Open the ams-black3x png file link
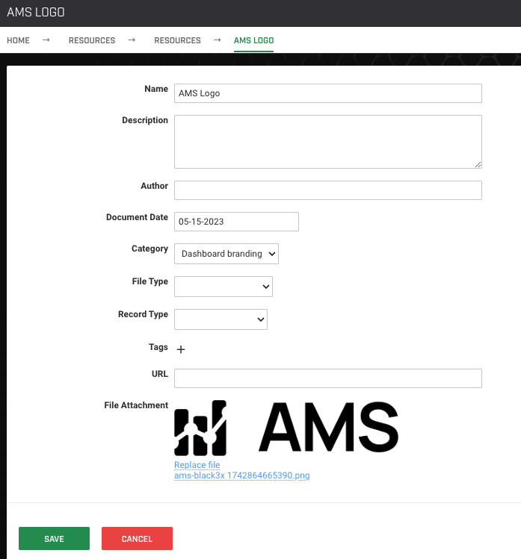This screenshot has width=521, height=559. pyautogui.click(x=241, y=475)
